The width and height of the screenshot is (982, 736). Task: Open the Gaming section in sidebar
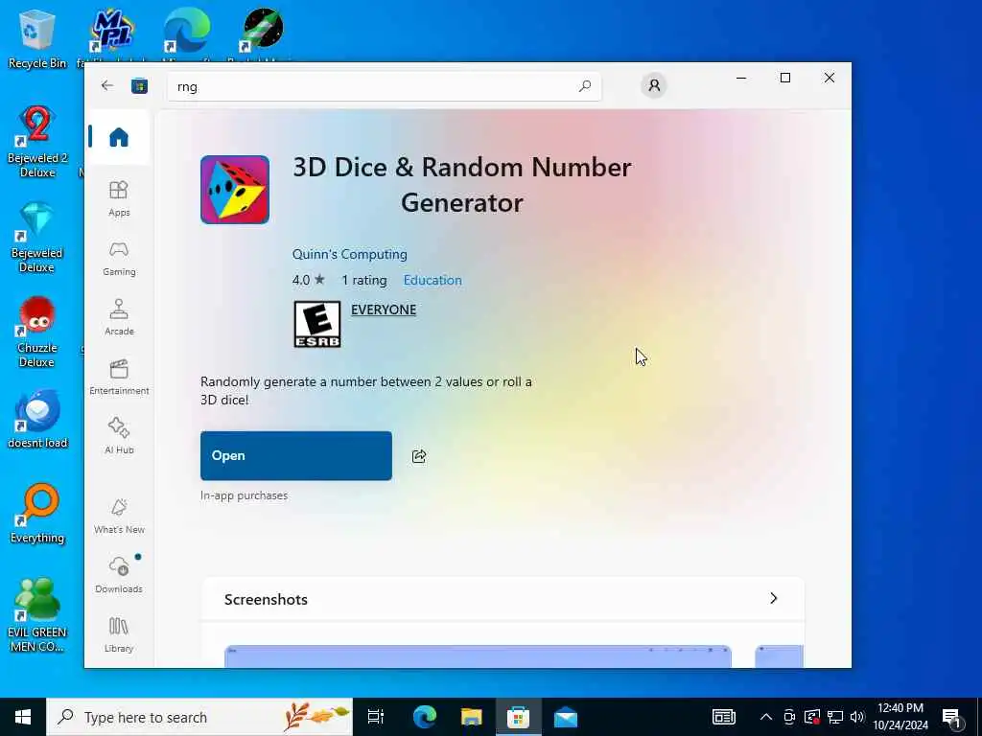click(x=118, y=258)
